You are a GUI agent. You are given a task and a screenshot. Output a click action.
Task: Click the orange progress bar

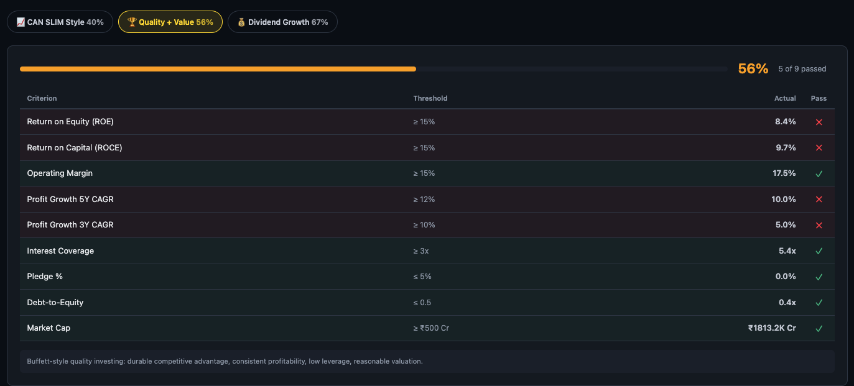click(x=218, y=68)
